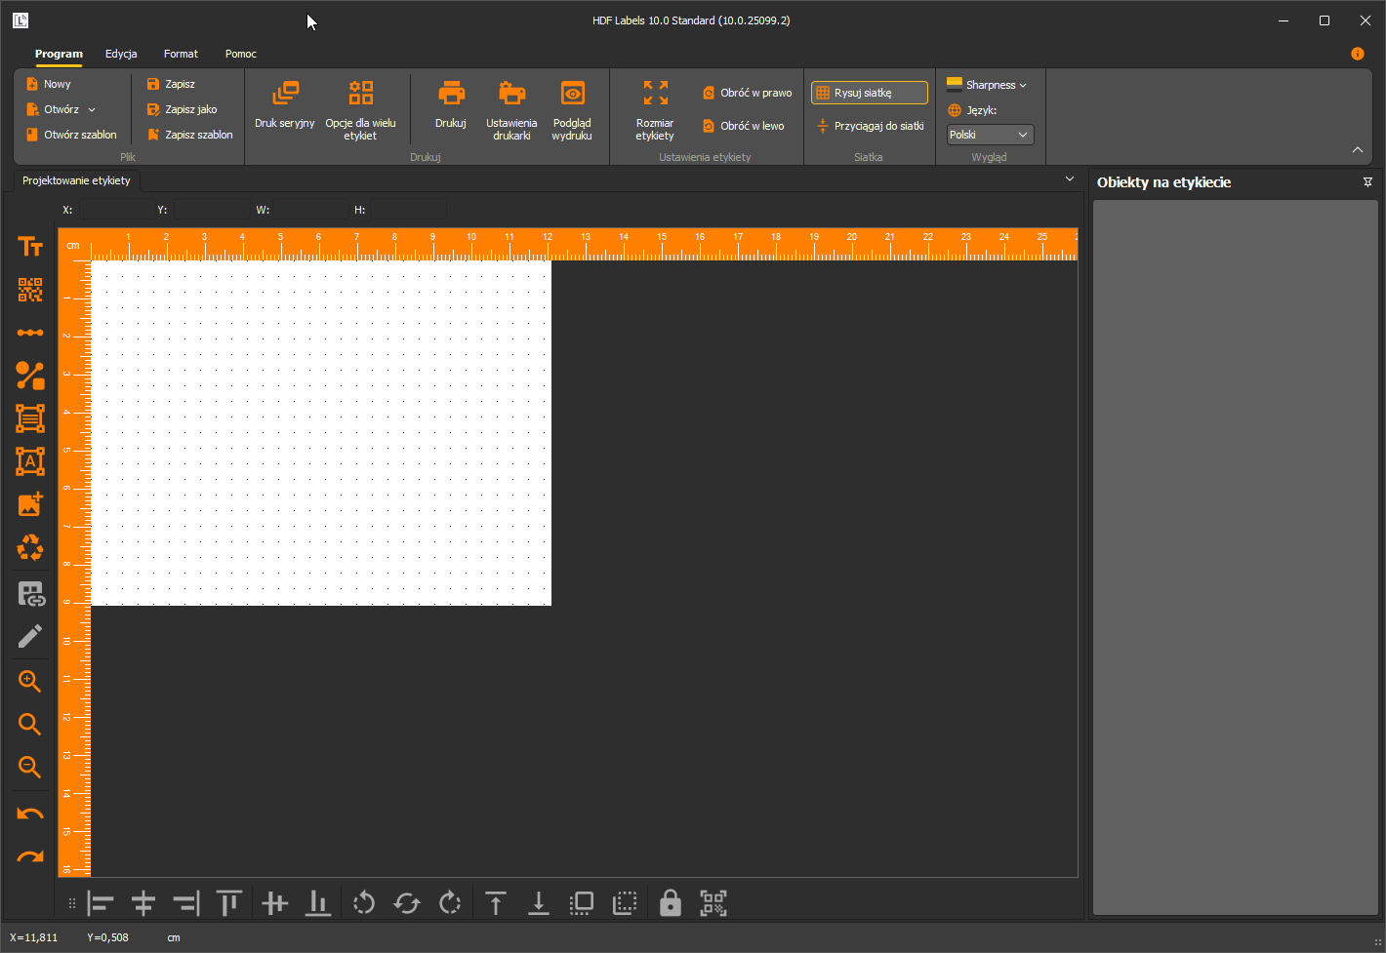Toggle Przyciągaj do siatki snapping
The width and height of the screenshot is (1386, 953).
(870, 126)
